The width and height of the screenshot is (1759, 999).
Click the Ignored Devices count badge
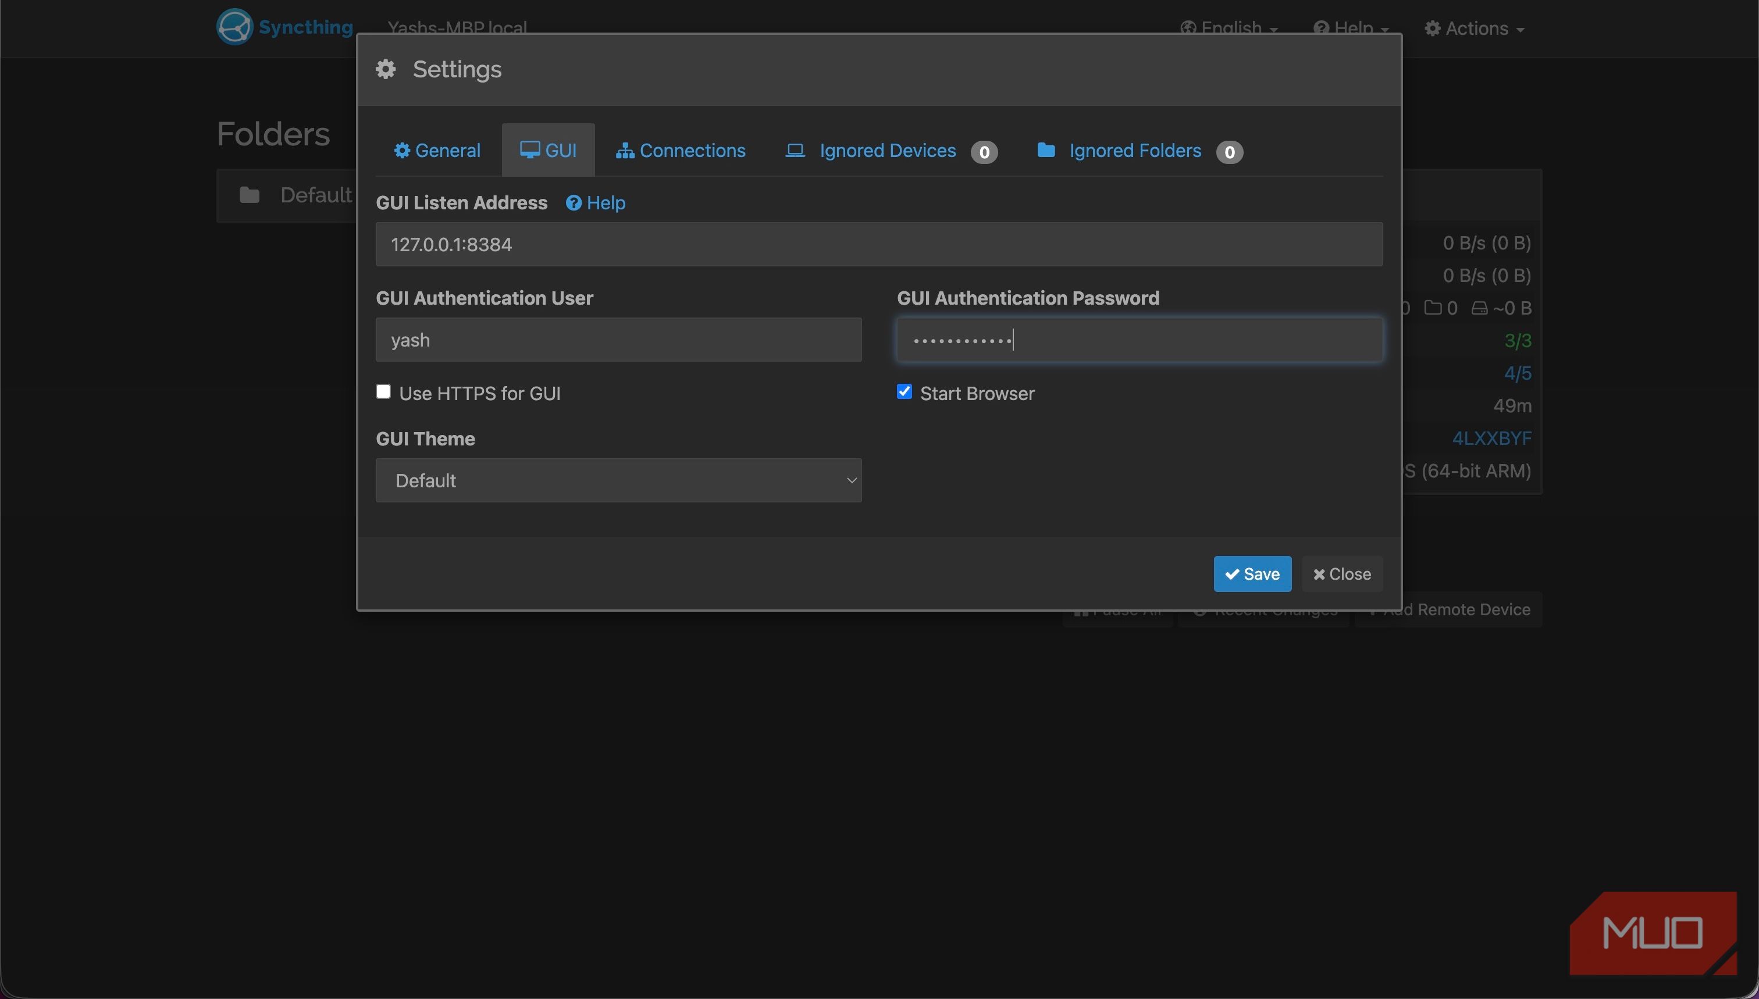[x=984, y=152]
